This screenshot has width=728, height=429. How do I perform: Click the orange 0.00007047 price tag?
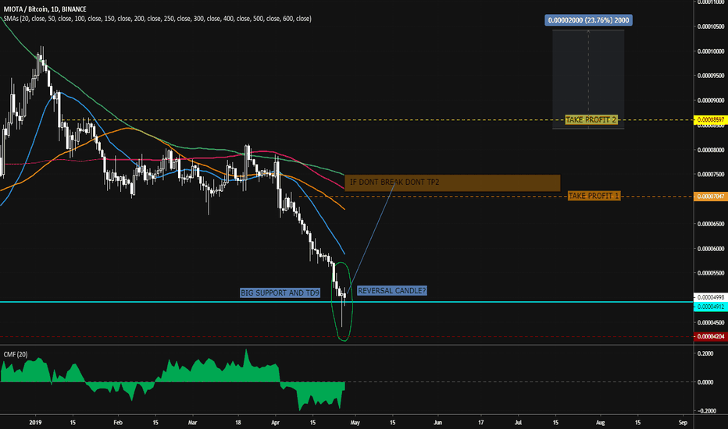coord(710,197)
